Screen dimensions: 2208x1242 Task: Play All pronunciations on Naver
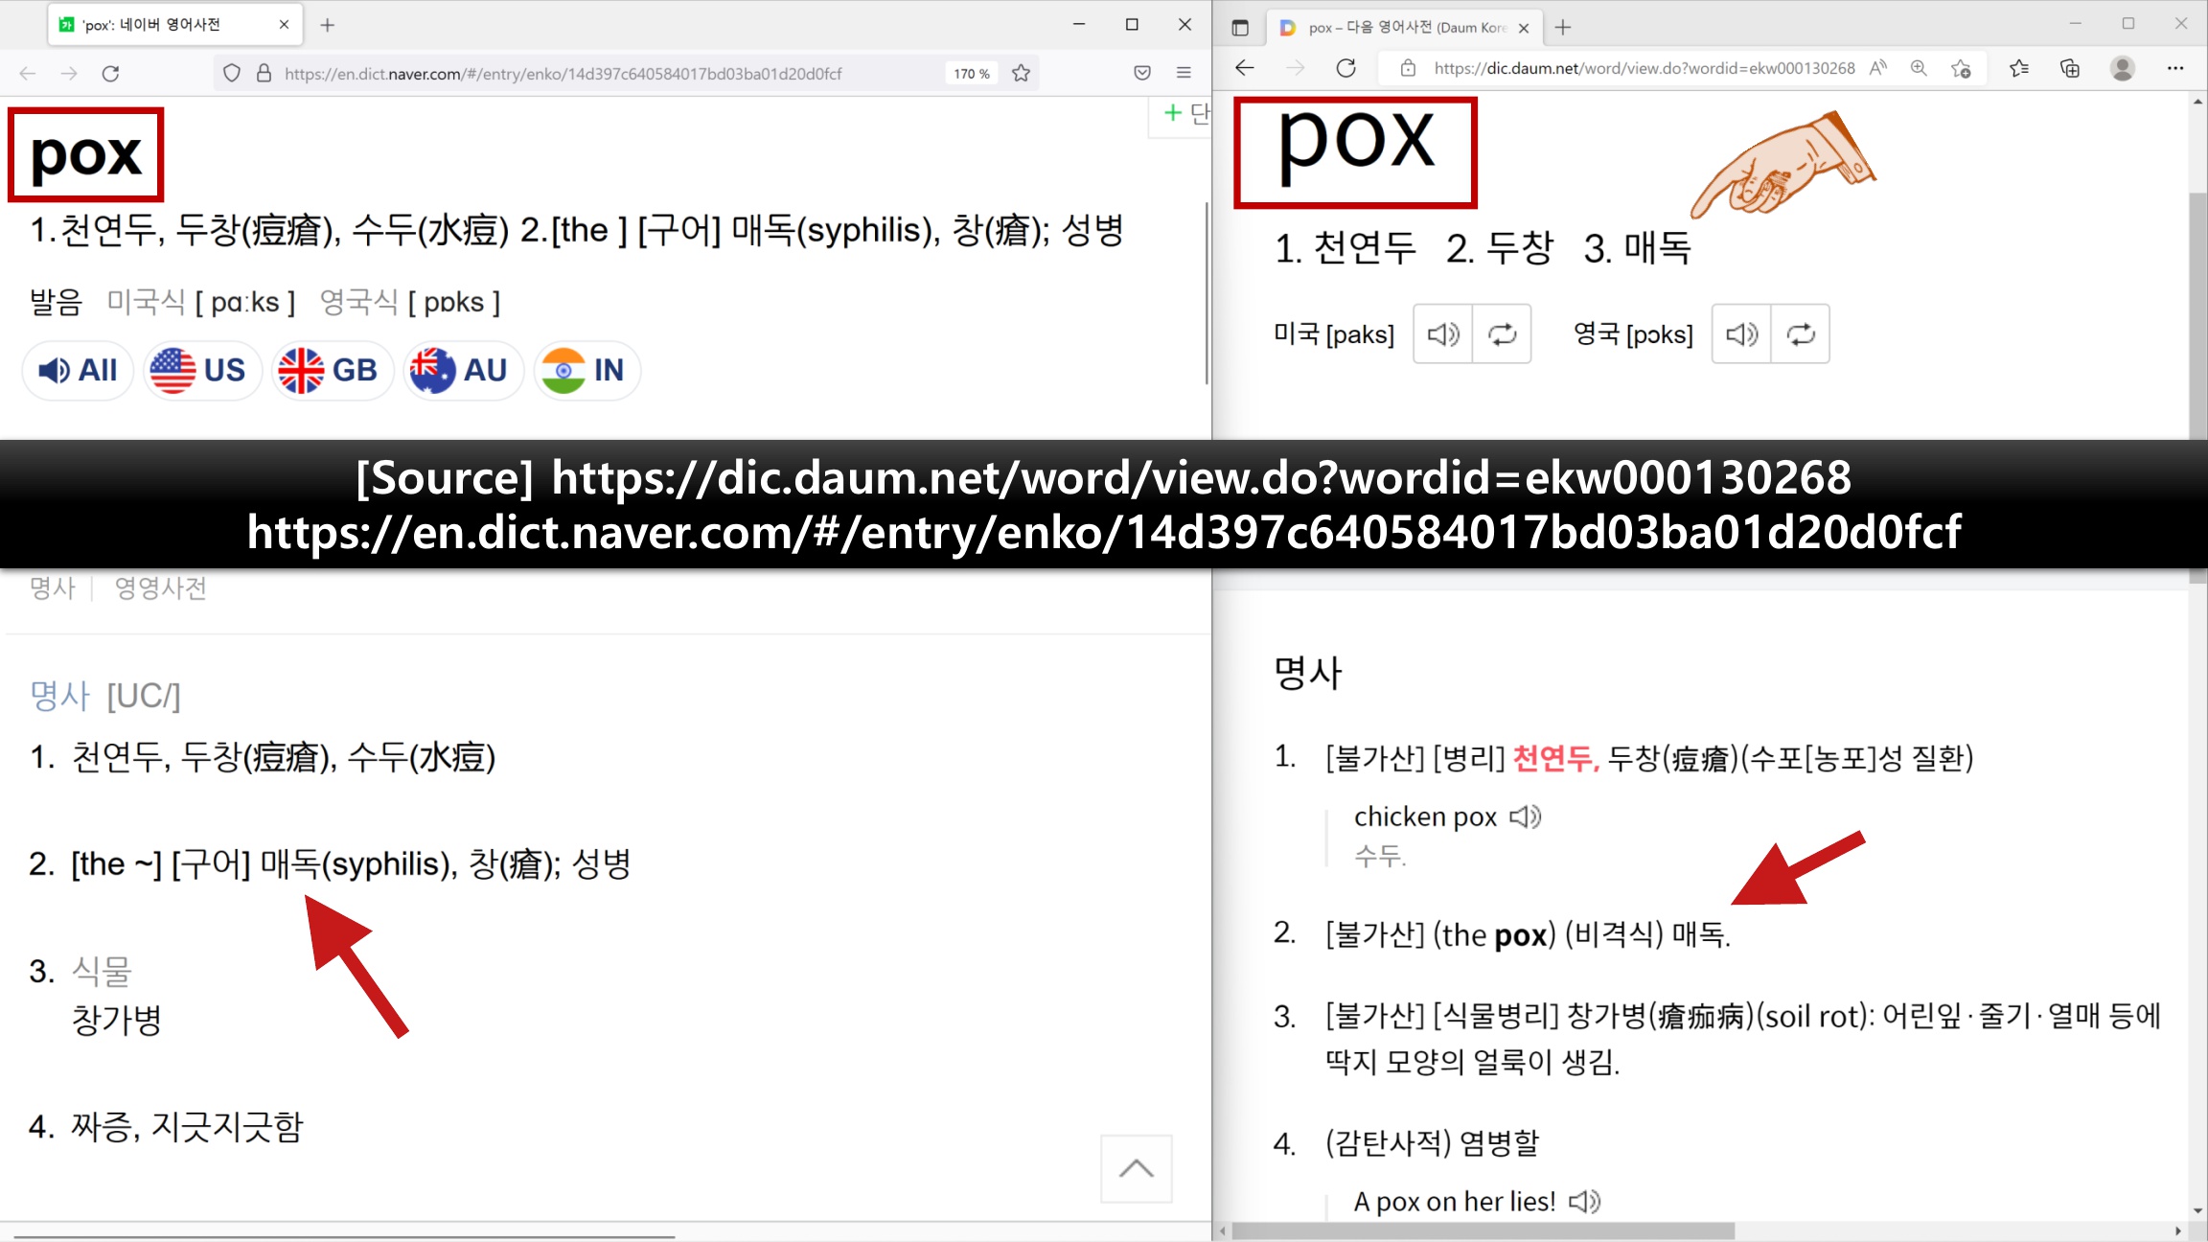click(x=78, y=370)
